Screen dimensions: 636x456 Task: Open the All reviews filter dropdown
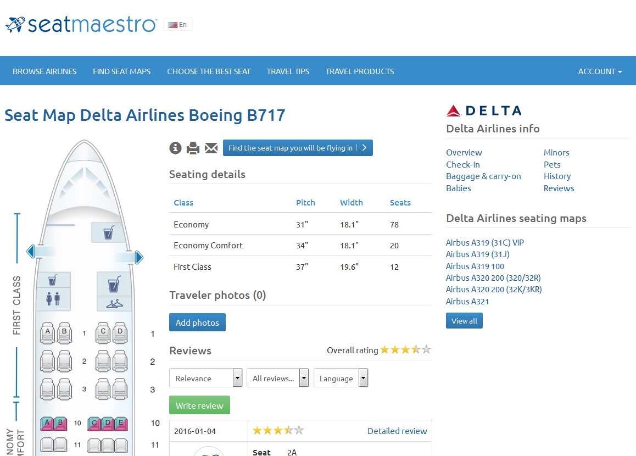tap(278, 378)
